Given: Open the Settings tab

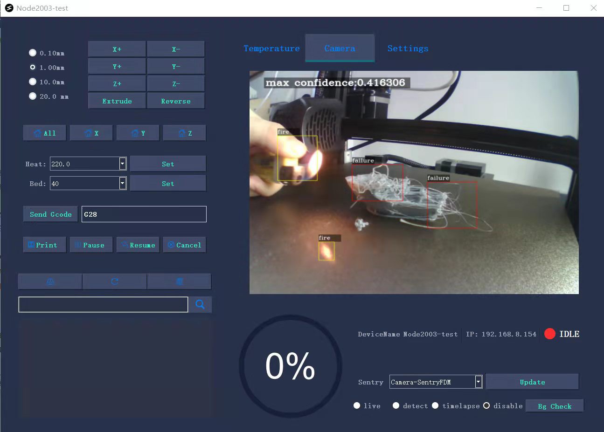Looking at the screenshot, I should (x=408, y=48).
